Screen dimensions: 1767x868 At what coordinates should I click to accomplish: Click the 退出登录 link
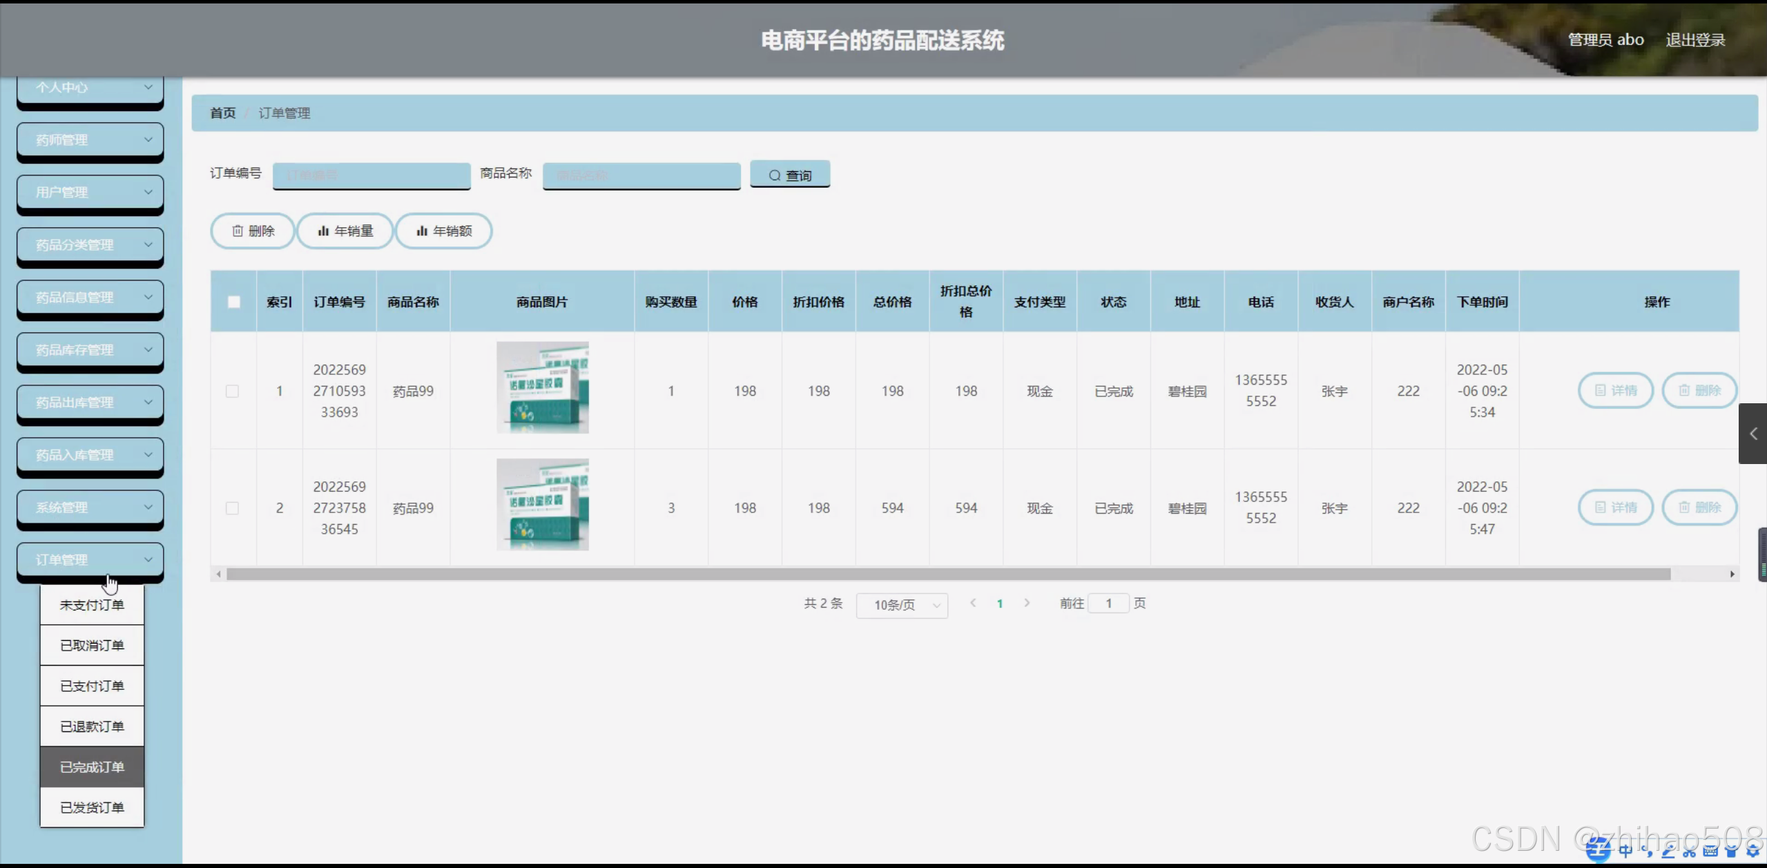click(1694, 40)
